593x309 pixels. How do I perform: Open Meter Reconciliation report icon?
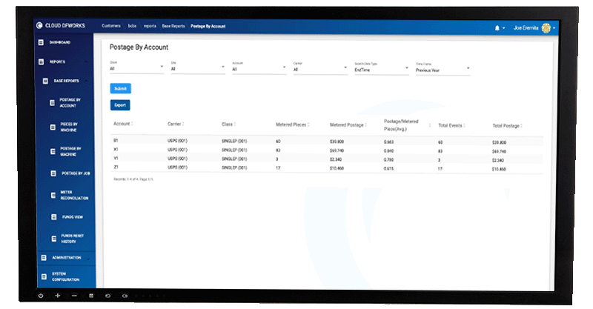(x=53, y=195)
